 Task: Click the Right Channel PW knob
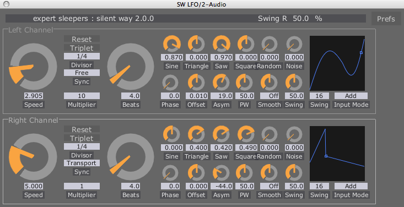(245, 173)
